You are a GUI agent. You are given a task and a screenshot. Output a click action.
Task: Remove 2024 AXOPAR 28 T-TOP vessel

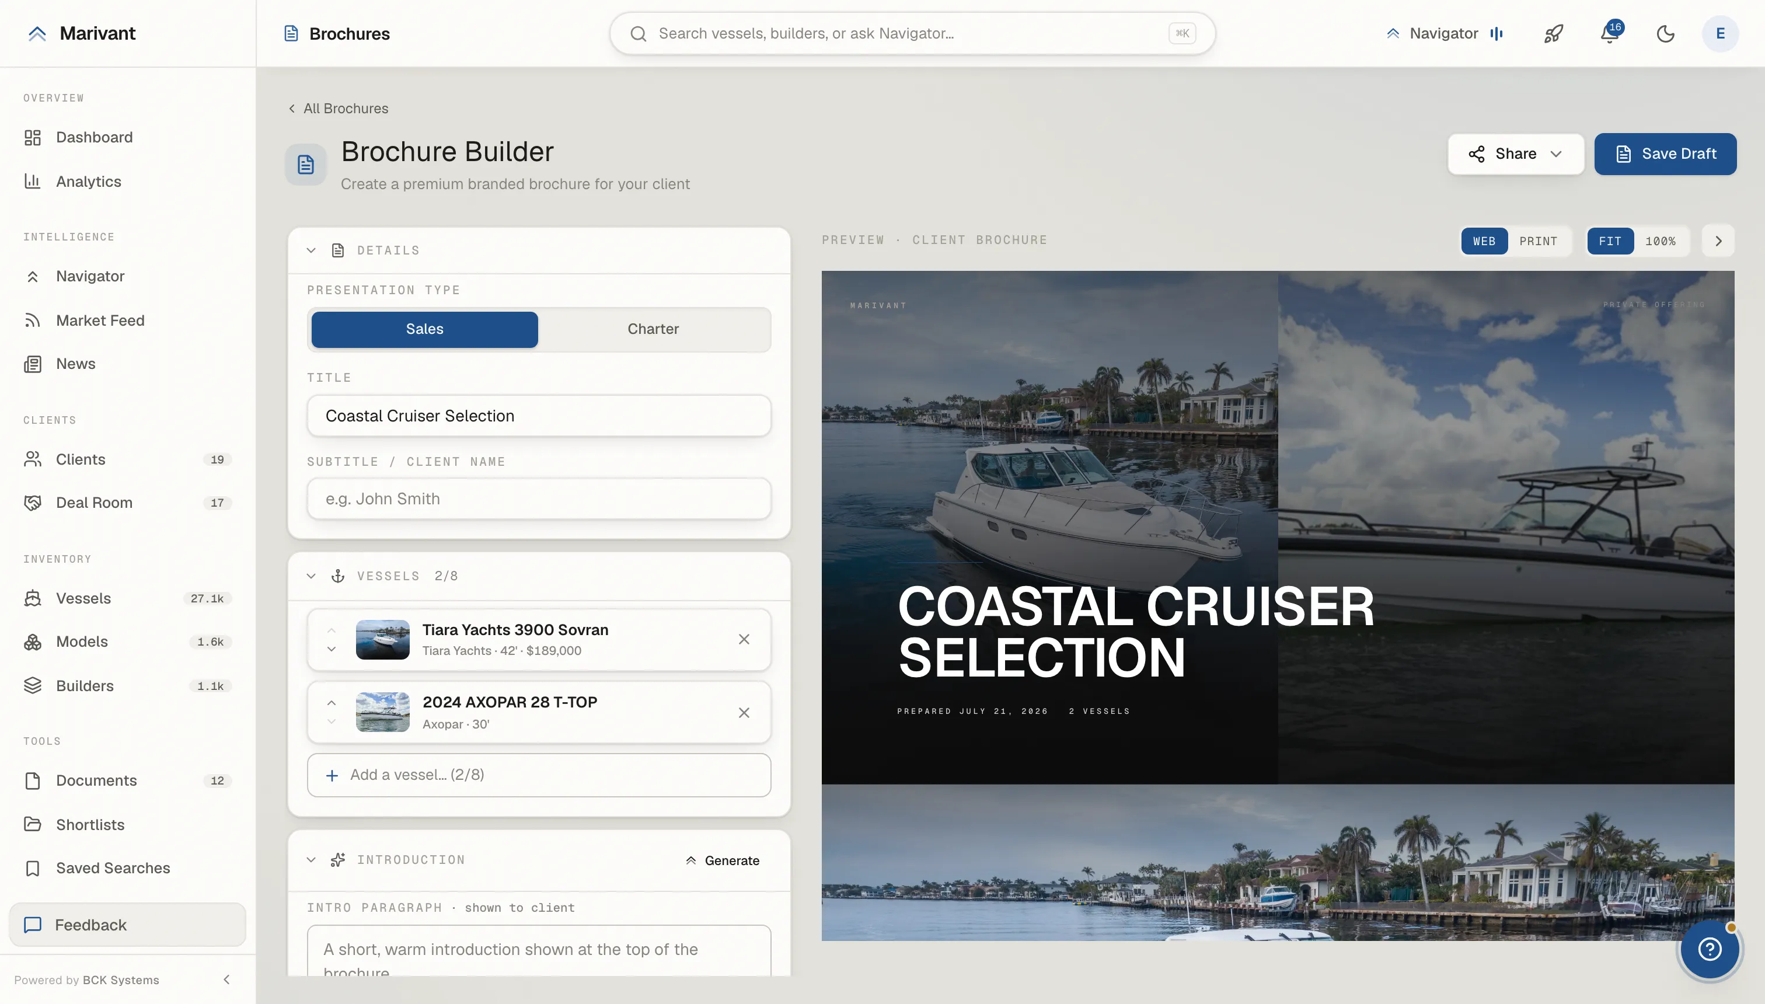744,712
